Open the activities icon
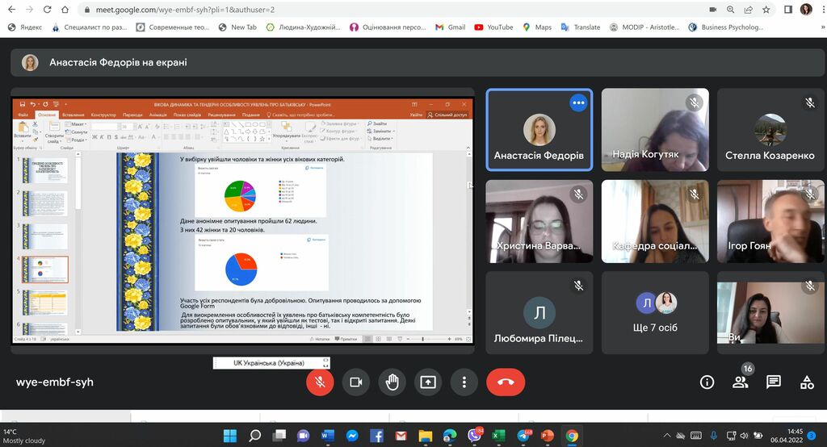Image resolution: width=827 pixels, height=447 pixels. click(806, 382)
